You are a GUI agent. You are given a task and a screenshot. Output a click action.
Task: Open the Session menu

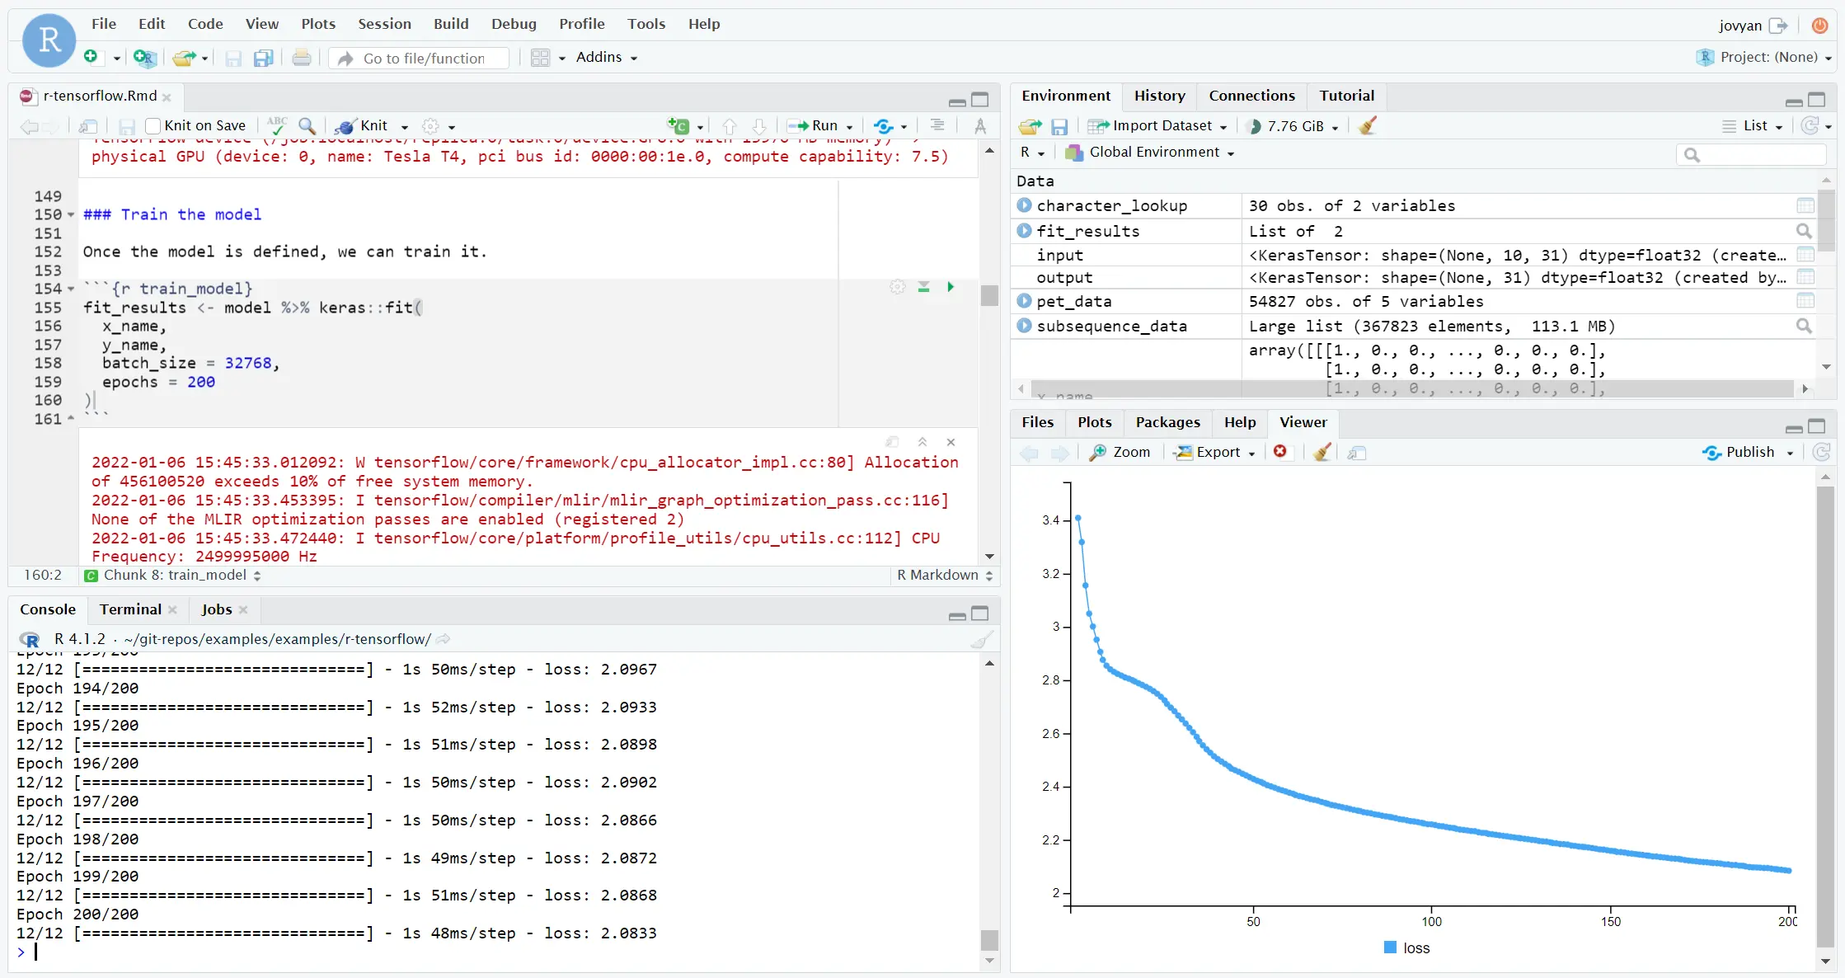pyautogui.click(x=384, y=24)
